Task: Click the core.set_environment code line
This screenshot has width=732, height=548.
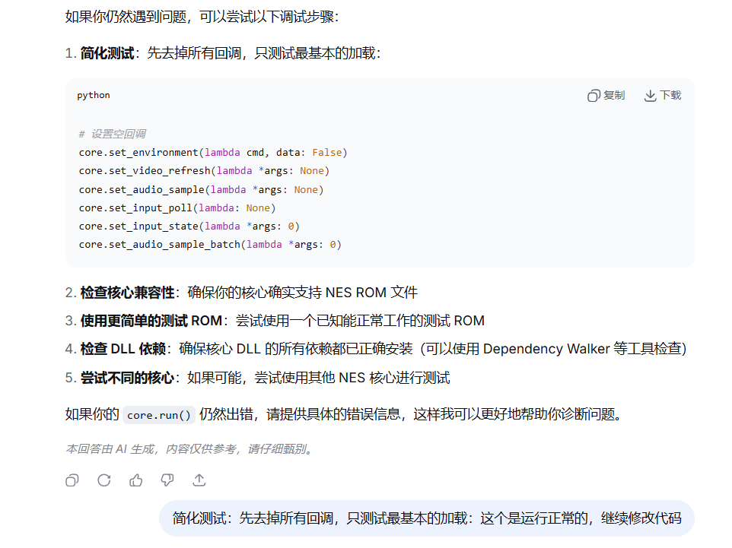Action: [x=213, y=153]
